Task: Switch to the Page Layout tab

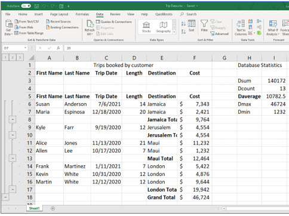Action: tap(59, 14)
